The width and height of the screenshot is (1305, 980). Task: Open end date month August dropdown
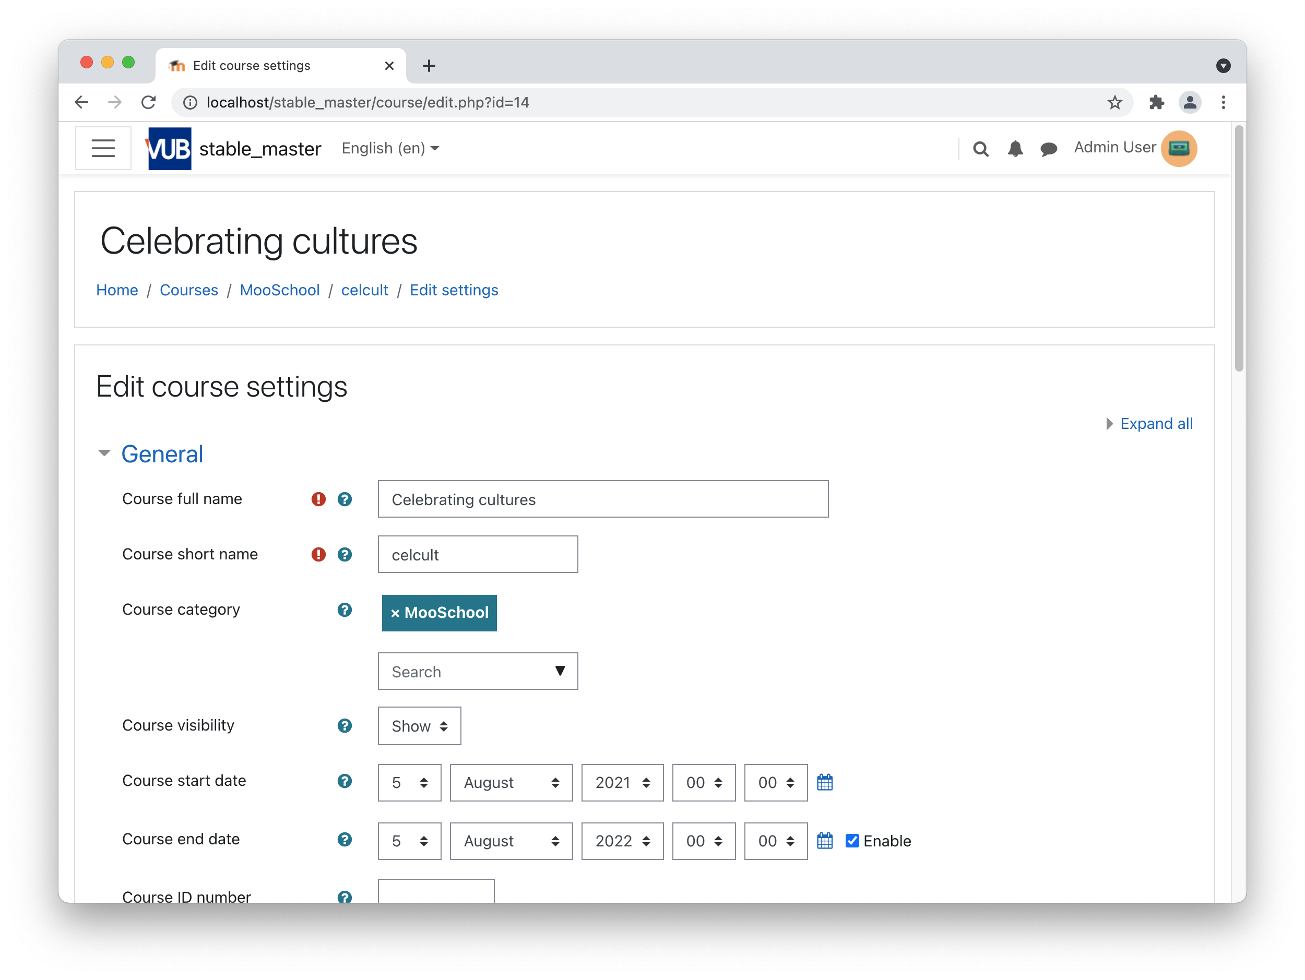coord(511,841)
